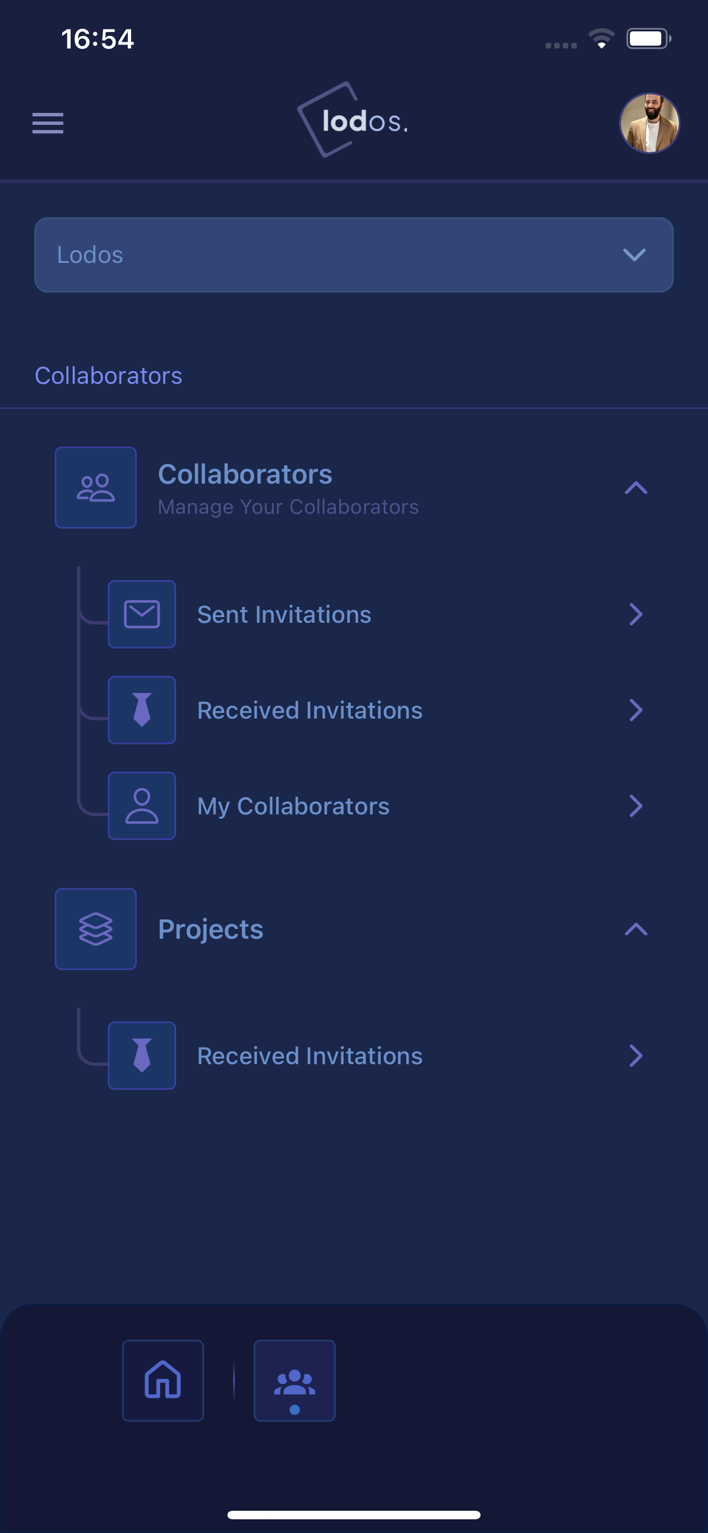
Task: Click the Collaborators group people icon
Action: point(96,488)
